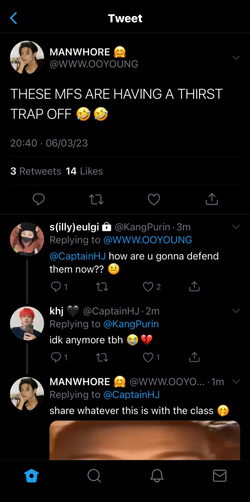This screenshot has width=250, height=502.
Task: View the 3 Retweets list
Action: [x=36, y=171]
